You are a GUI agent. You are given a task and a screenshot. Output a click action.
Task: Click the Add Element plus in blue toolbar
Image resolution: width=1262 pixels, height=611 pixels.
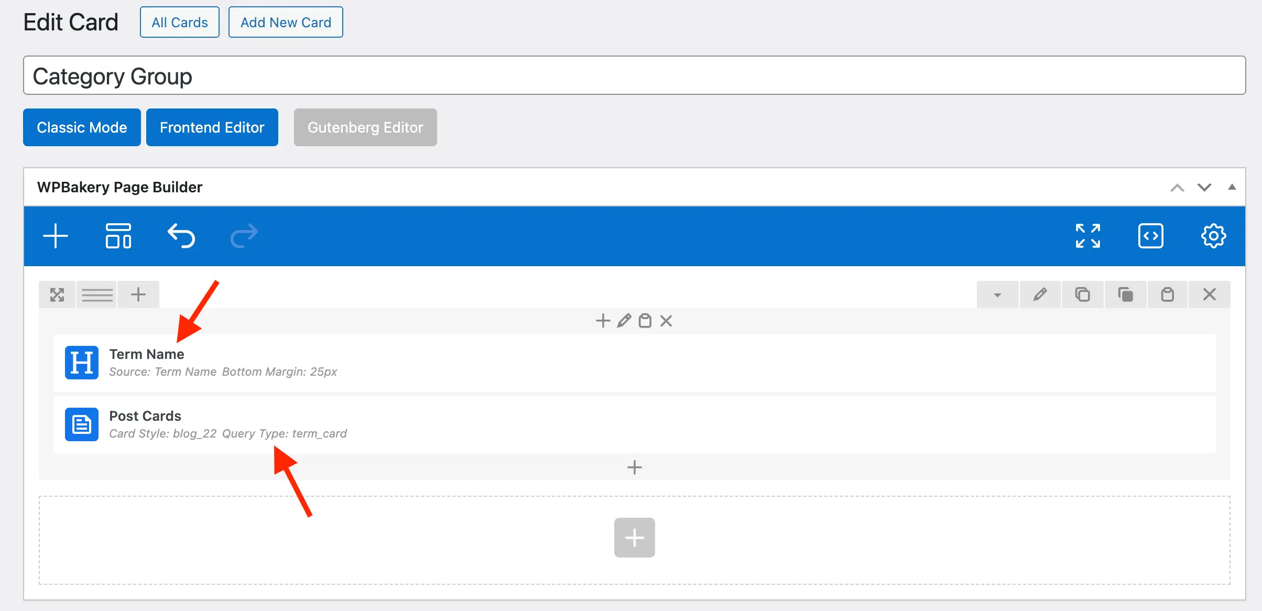(56, 236)
